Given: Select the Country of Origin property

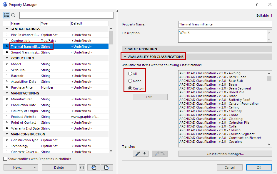Looking at the screenshot, I should [56, 111].
